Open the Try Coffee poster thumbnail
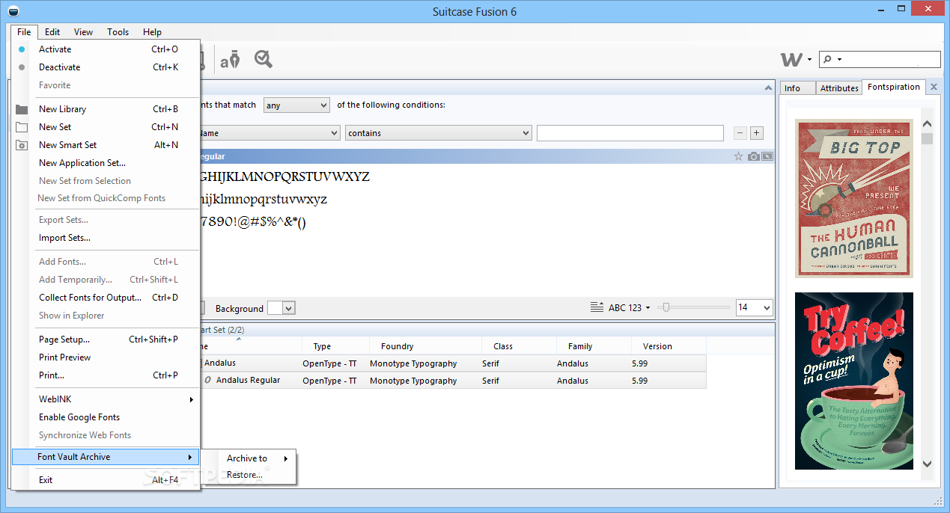 [x=854, y=381]
